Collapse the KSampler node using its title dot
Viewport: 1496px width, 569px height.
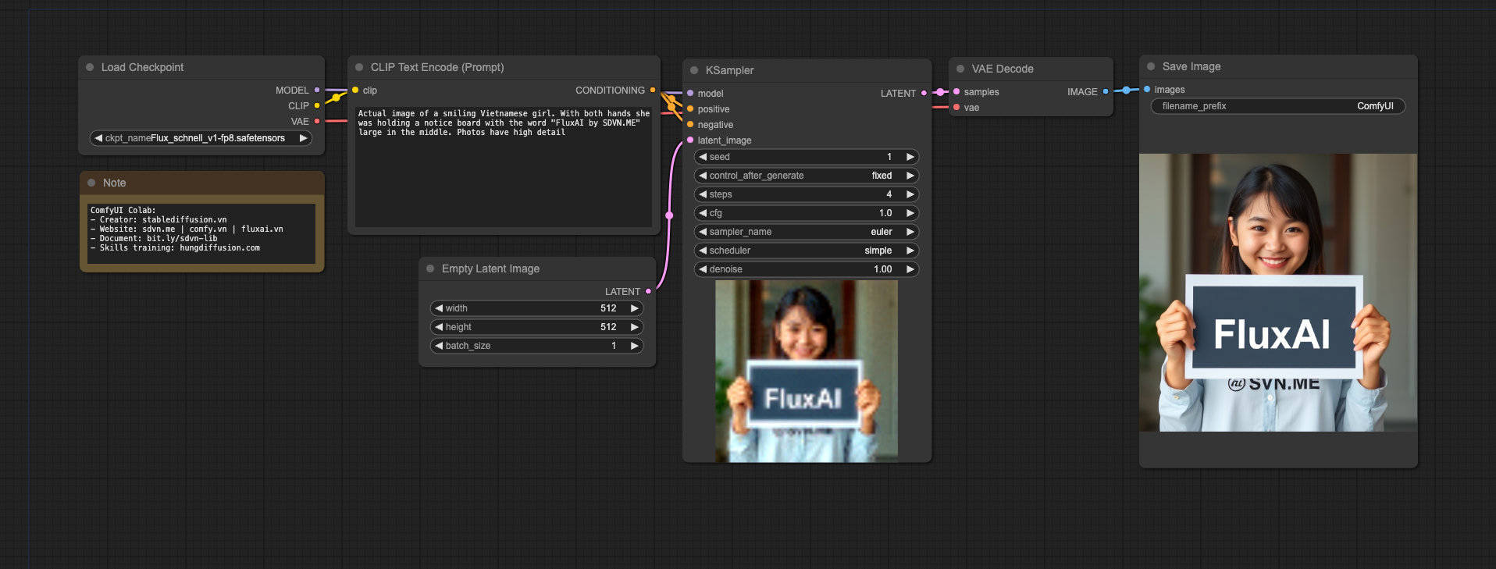694,70
